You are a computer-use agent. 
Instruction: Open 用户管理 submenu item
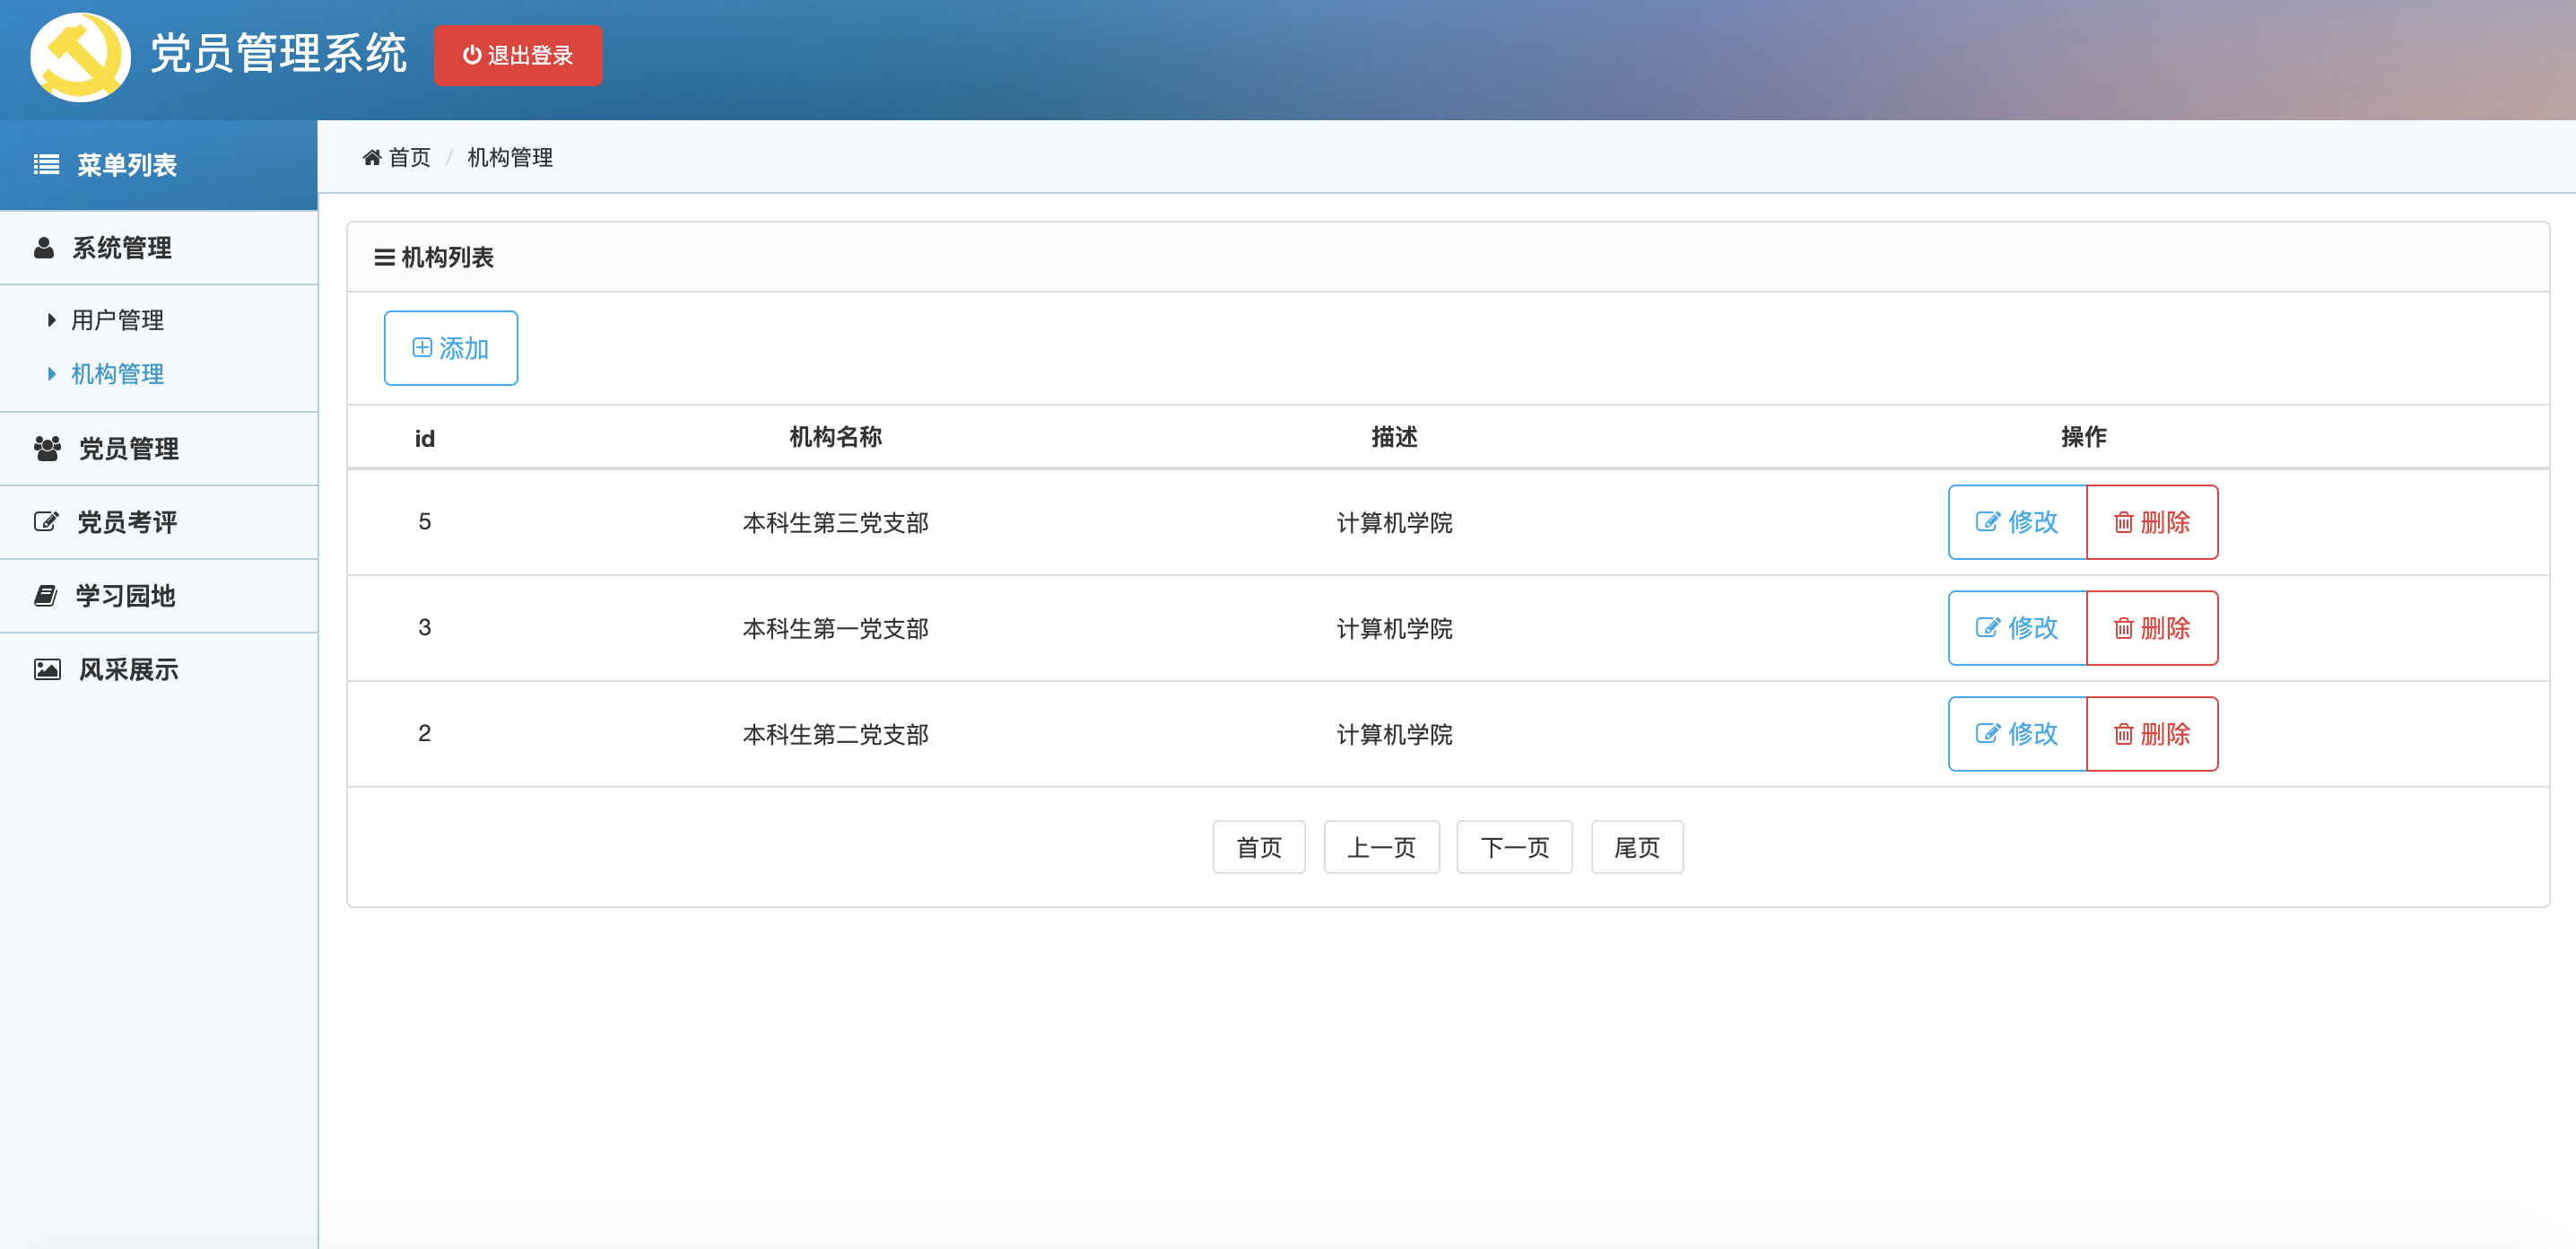pos(117,320)
